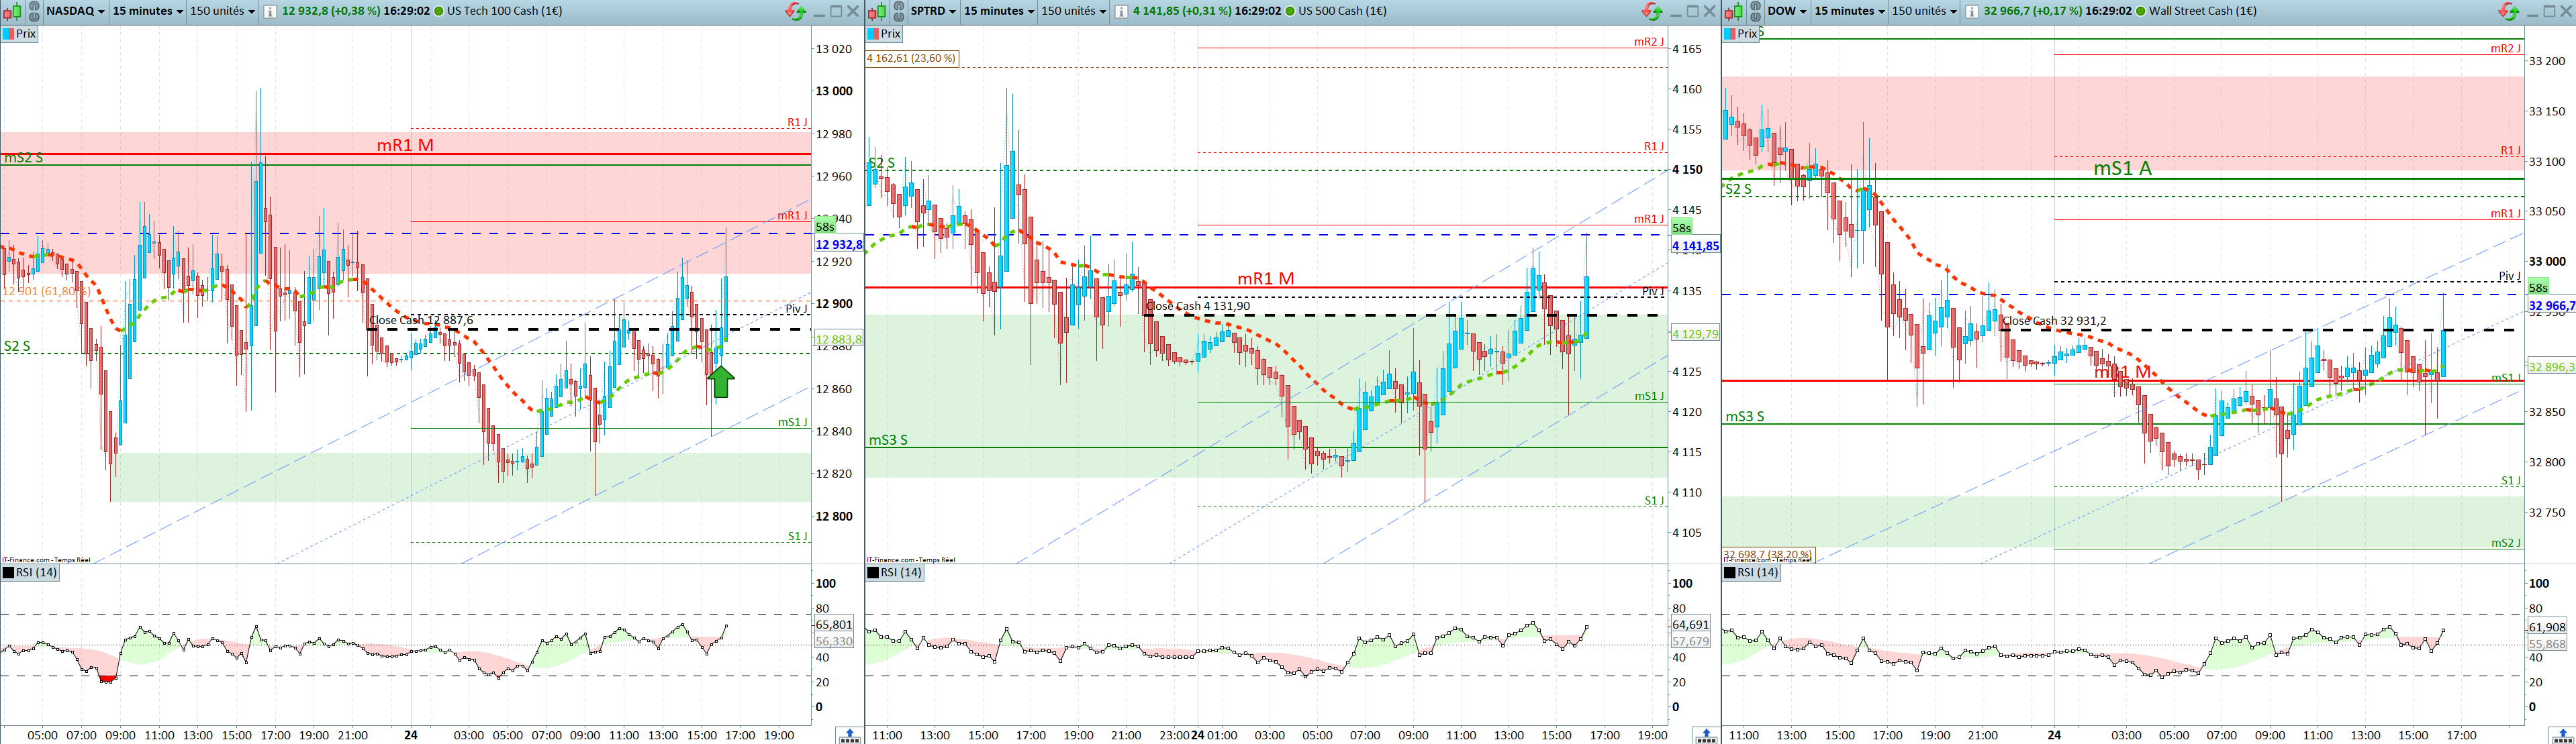Open info icon on SPTRD chart
Screen dimensions: 2576x744
1121,11
